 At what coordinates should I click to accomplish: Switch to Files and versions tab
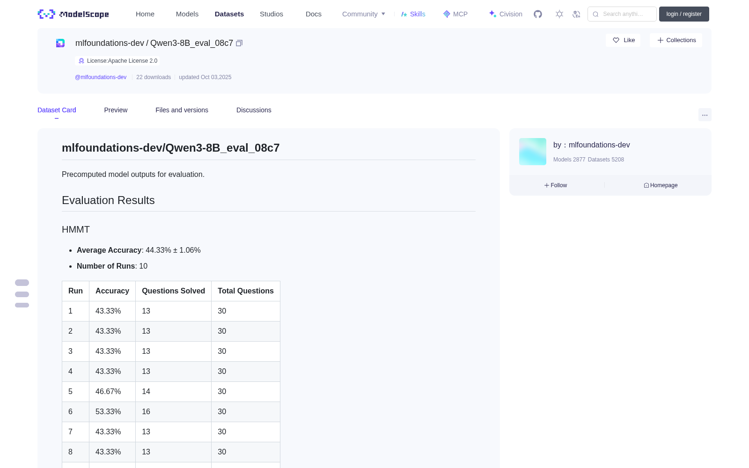[x=182, y=110]
